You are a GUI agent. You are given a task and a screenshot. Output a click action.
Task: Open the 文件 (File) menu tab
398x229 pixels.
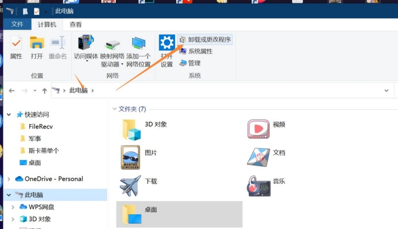point(17,25)
